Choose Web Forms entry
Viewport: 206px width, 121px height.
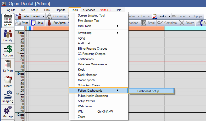pyautogui.click(x=85, y=106)
